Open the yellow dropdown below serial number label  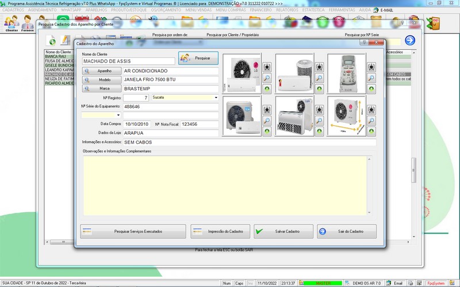click(x=119, y=115)
